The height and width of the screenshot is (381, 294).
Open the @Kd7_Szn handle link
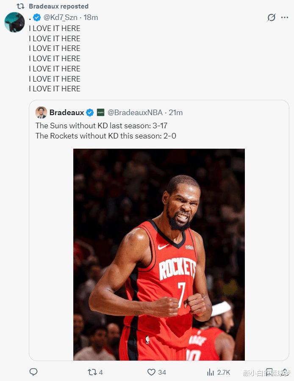pos(61,17)
